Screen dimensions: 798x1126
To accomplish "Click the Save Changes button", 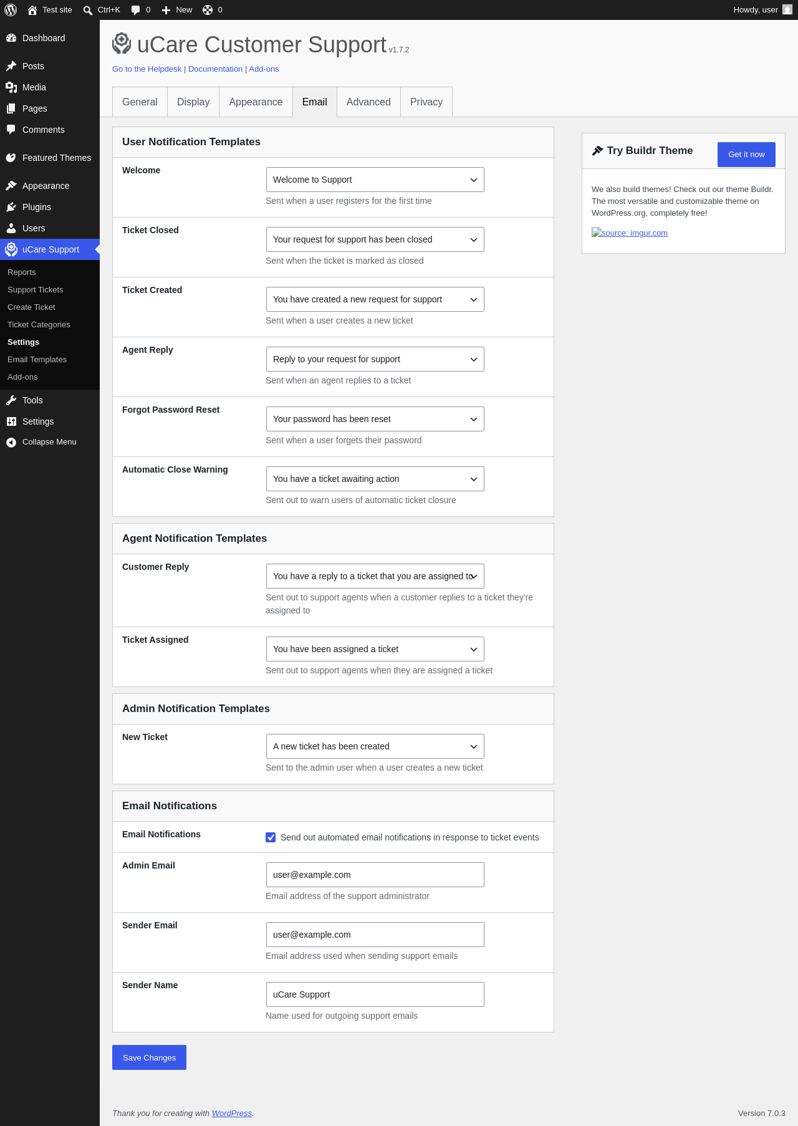I will click(149, 1057).
